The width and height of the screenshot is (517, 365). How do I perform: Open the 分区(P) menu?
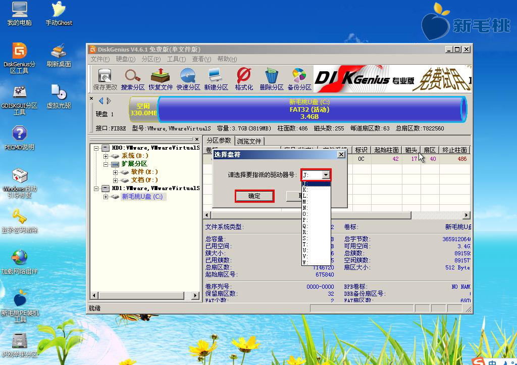pos(151,59)
